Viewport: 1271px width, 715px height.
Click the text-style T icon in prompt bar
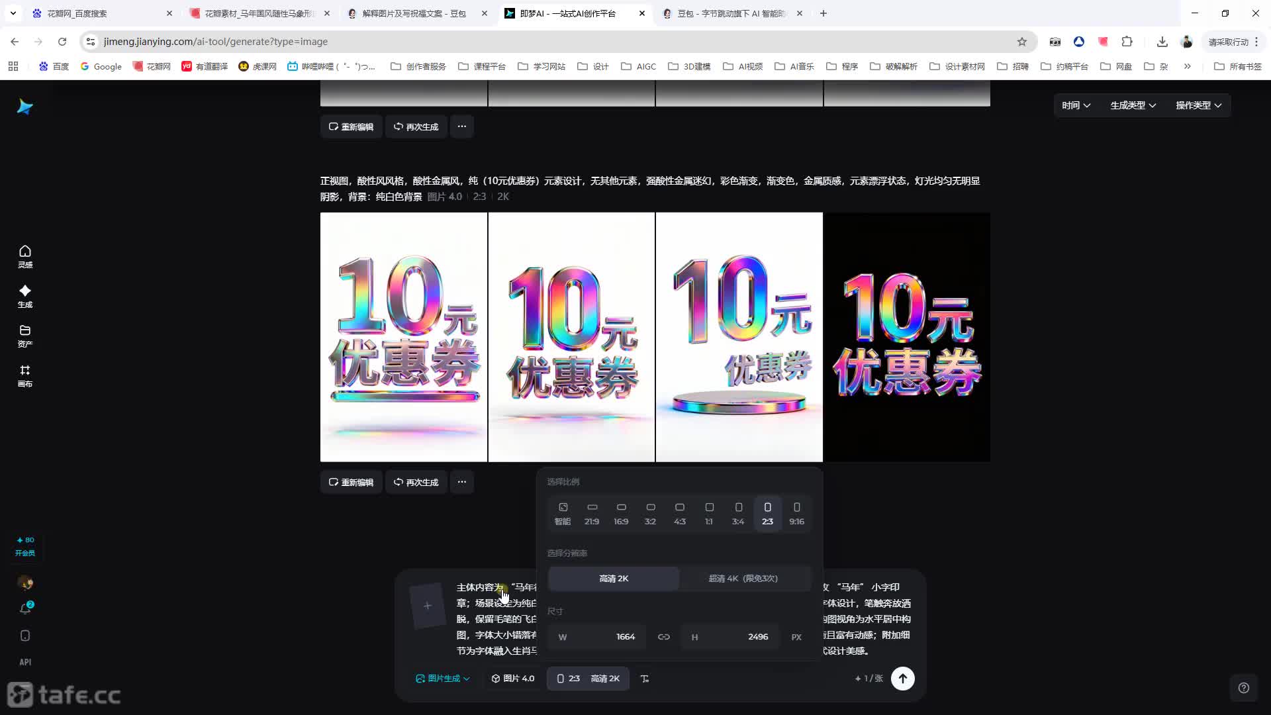pyautogui.click(x=645, y=679)
